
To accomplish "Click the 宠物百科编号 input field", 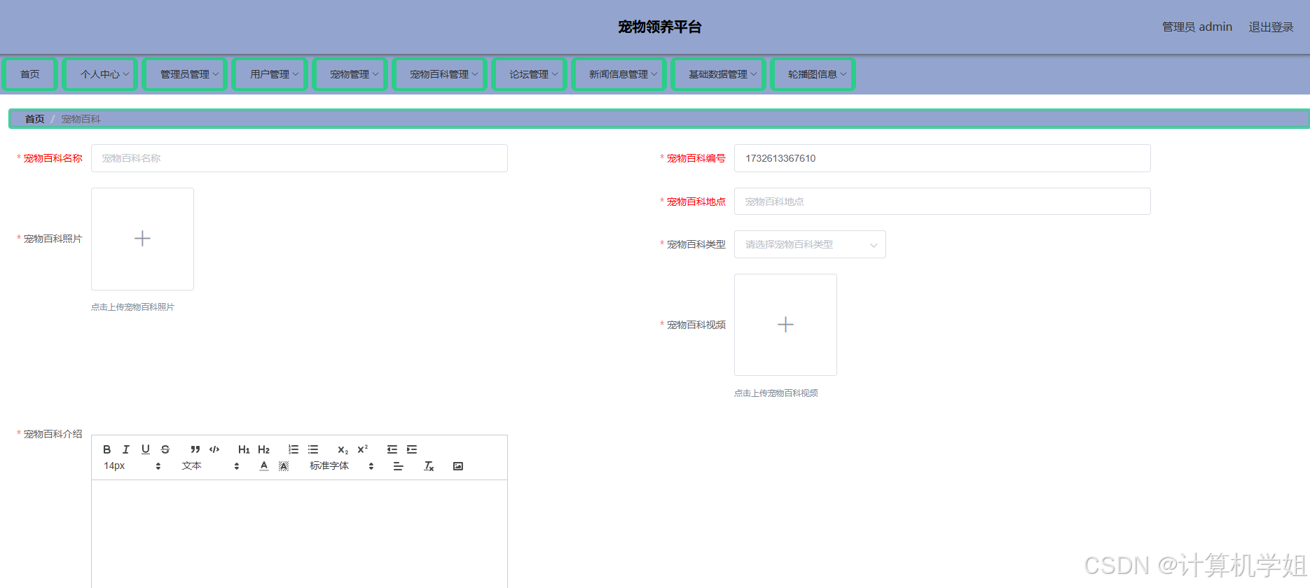I will click(x=942, y=158).
